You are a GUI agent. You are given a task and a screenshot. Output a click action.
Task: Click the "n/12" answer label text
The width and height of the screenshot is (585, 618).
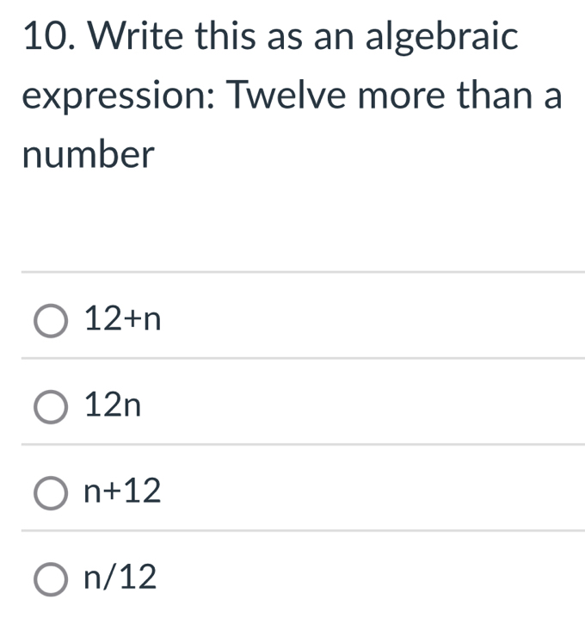tap(120, 577)
